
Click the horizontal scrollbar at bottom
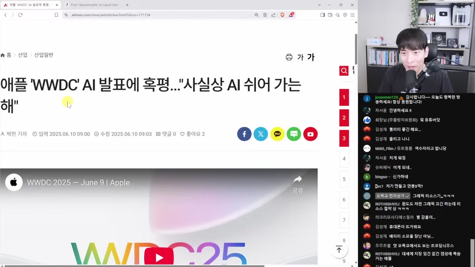pyautogui.click(x=134, y=266)
